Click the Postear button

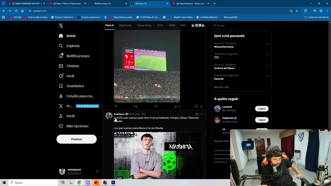tap(77, 139)
